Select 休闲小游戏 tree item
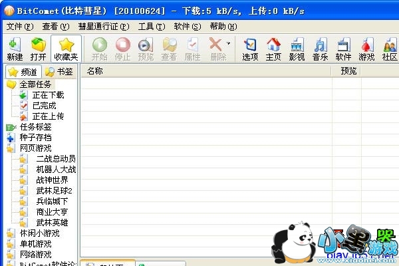The width and height of the screenshot is (399, 266). 40,233
